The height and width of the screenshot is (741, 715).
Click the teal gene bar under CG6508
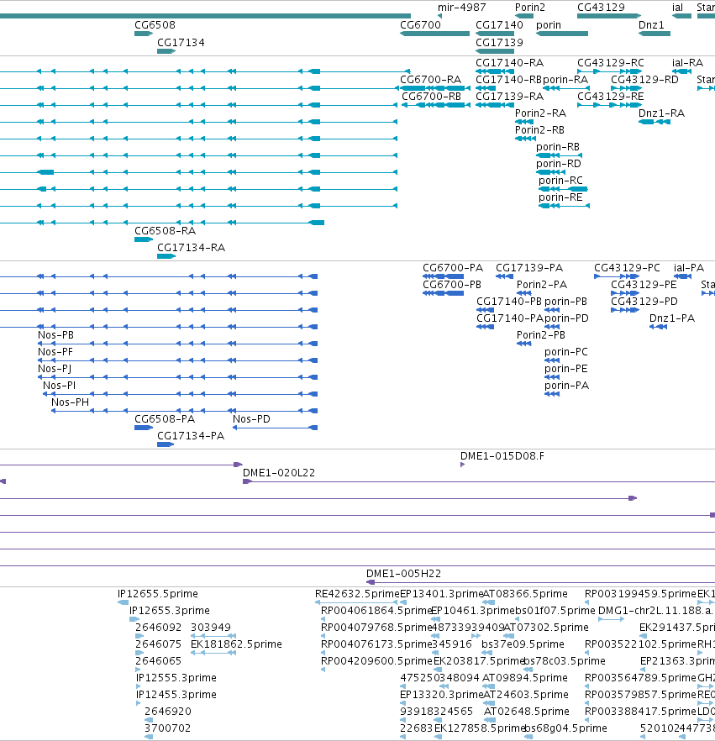(x=144, y=34)
